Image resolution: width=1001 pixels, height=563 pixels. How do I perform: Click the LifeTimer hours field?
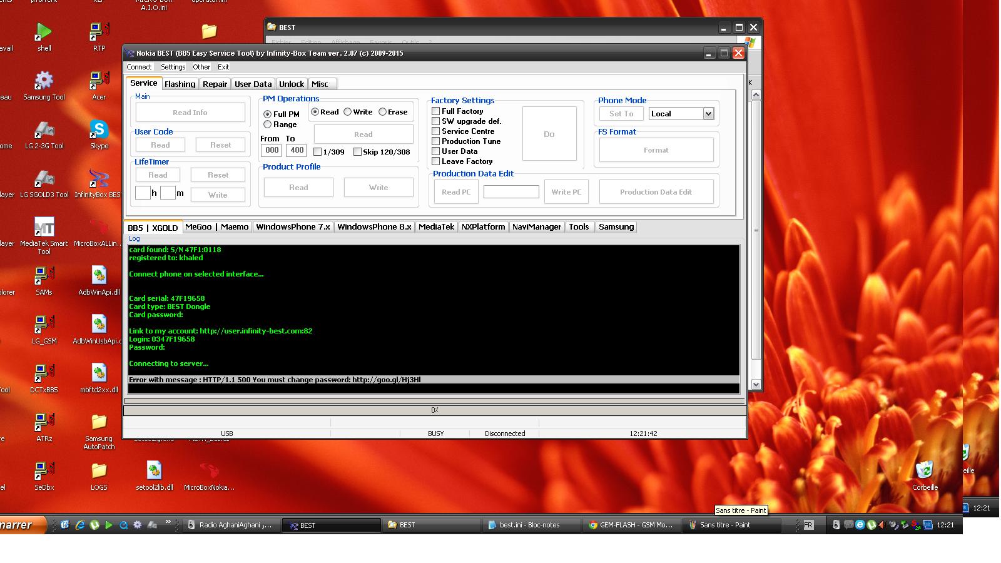(x=143, y=193)
